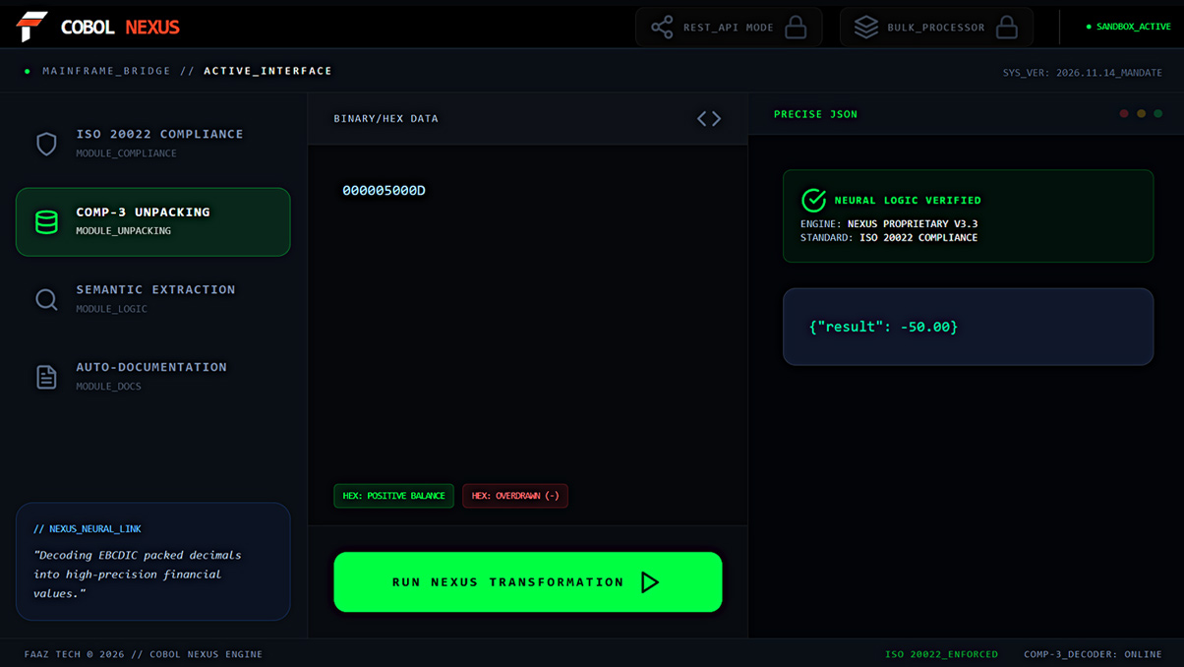
Task: Click the green checkmark Neural Logic Verified icon
Action: coord(813,200)
